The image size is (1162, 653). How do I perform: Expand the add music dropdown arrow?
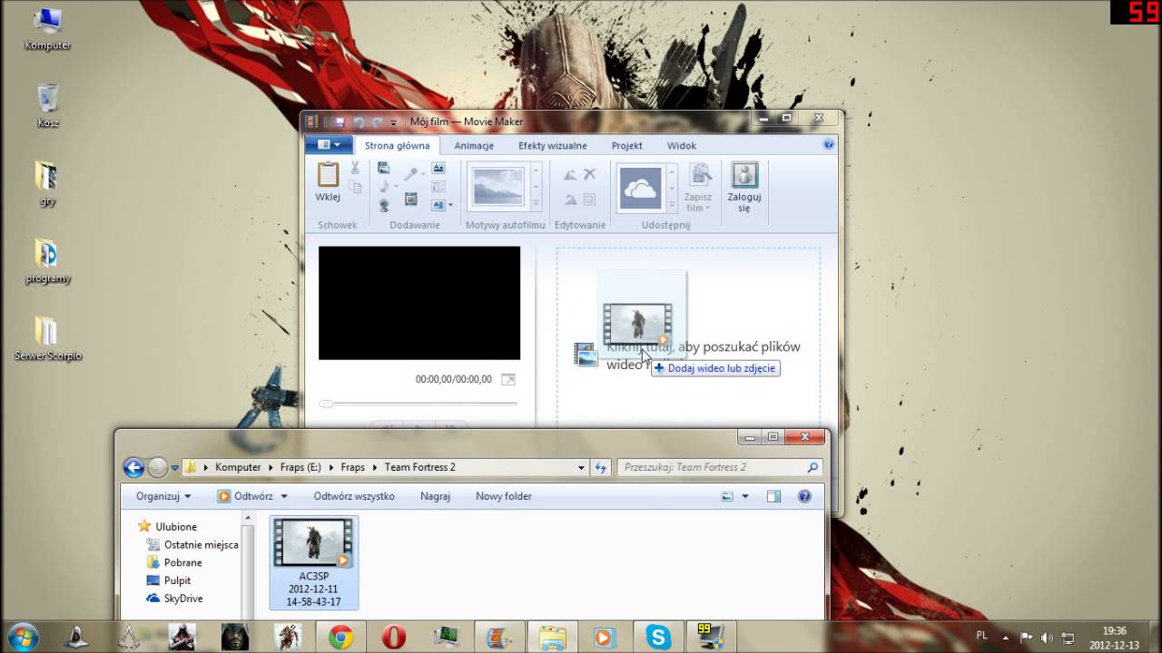(396, 186)
